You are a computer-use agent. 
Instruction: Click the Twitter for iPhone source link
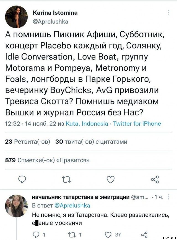pyautogui.click(x=137, y=123)
